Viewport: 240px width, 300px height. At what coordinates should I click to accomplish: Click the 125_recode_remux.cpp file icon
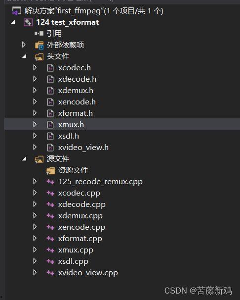click(50, 182)
